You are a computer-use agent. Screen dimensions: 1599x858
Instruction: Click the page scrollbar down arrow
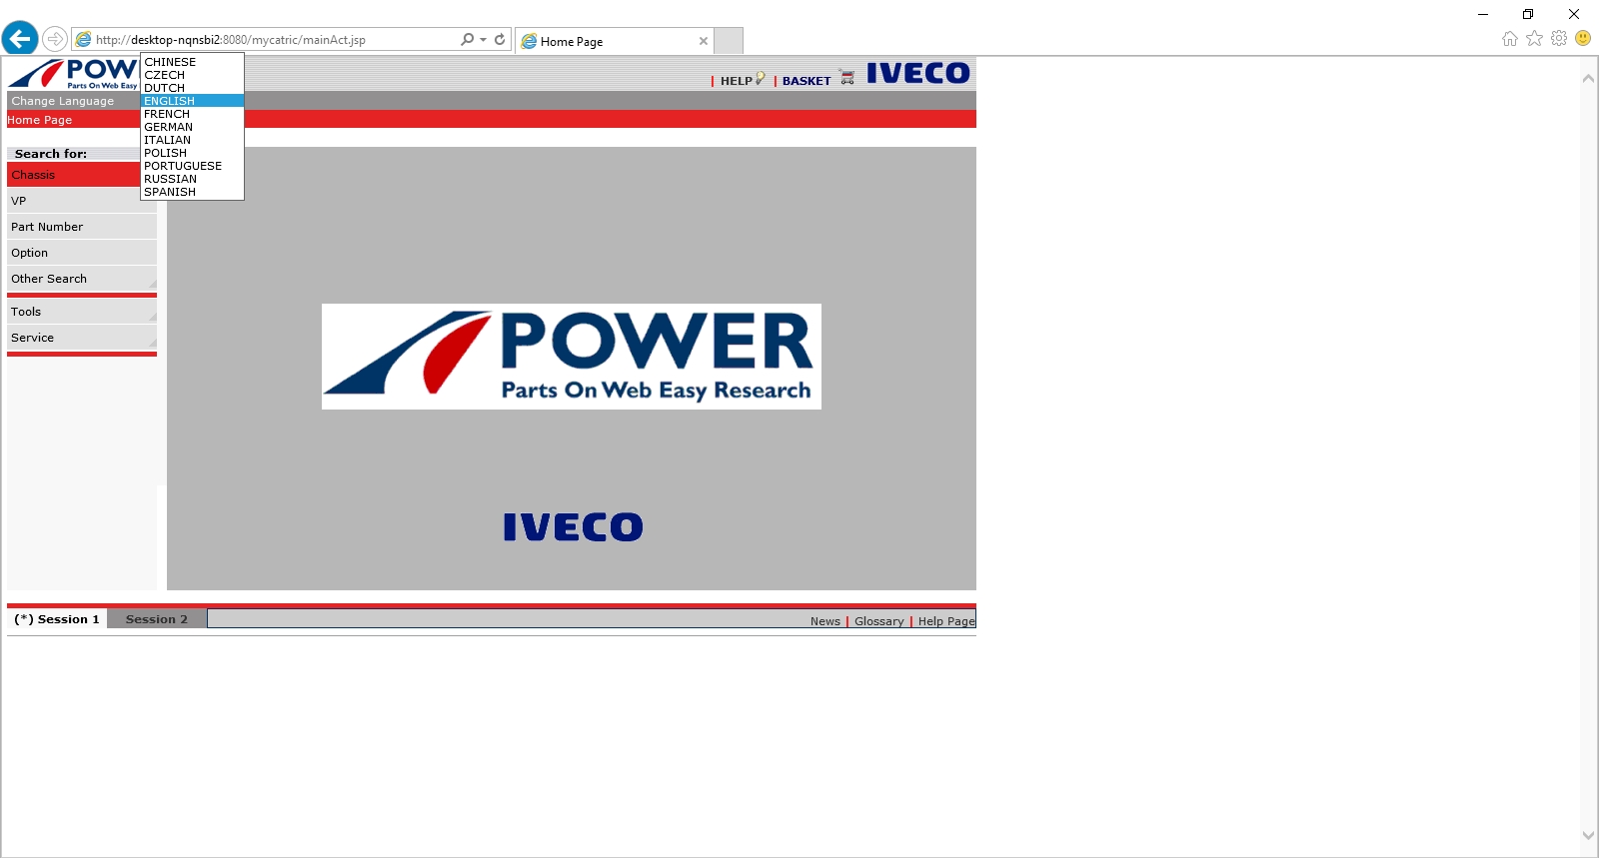(x=1588, y=836)
